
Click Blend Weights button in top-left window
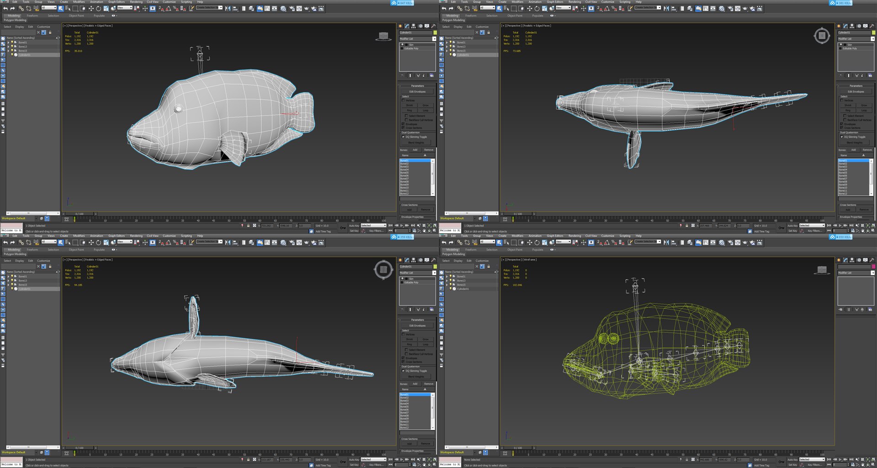(416, 143)
